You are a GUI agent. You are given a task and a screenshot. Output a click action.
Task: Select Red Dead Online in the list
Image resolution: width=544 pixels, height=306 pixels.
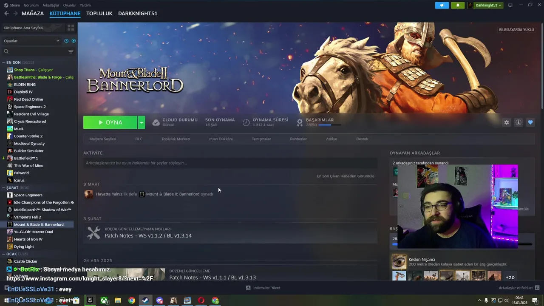[x=28, y=99]
